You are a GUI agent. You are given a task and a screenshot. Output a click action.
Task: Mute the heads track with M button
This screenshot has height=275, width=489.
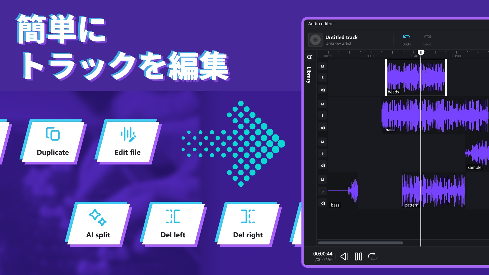(x=322, y=66)
